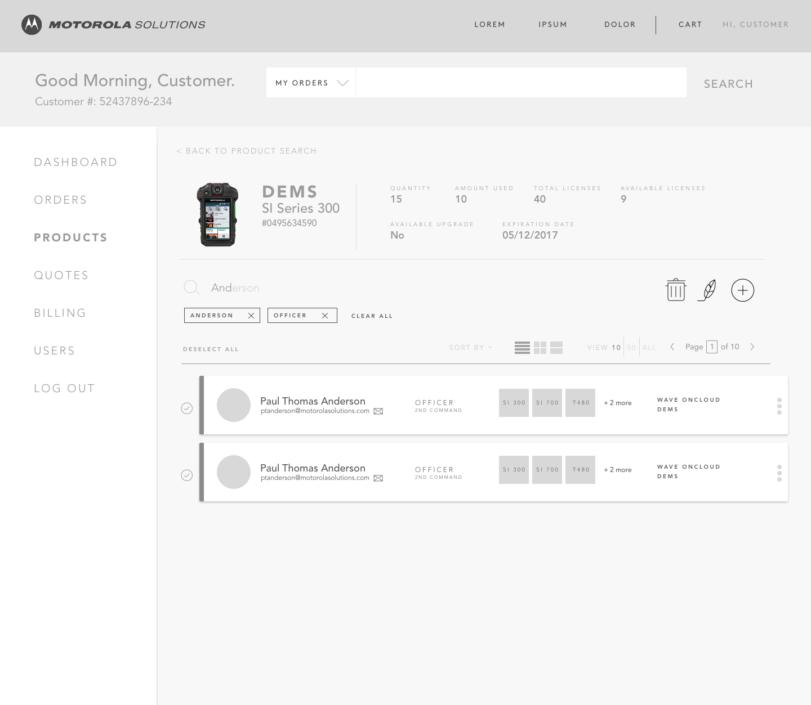Set view to ALL items
The height and width of the screenshot is (705, 811).
tap(649, 348)
